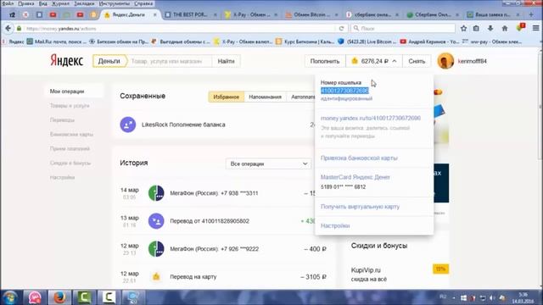Screen dimensions: 543x305
Task: Open the Firefox hamburger menu
Action: (535, 28)
